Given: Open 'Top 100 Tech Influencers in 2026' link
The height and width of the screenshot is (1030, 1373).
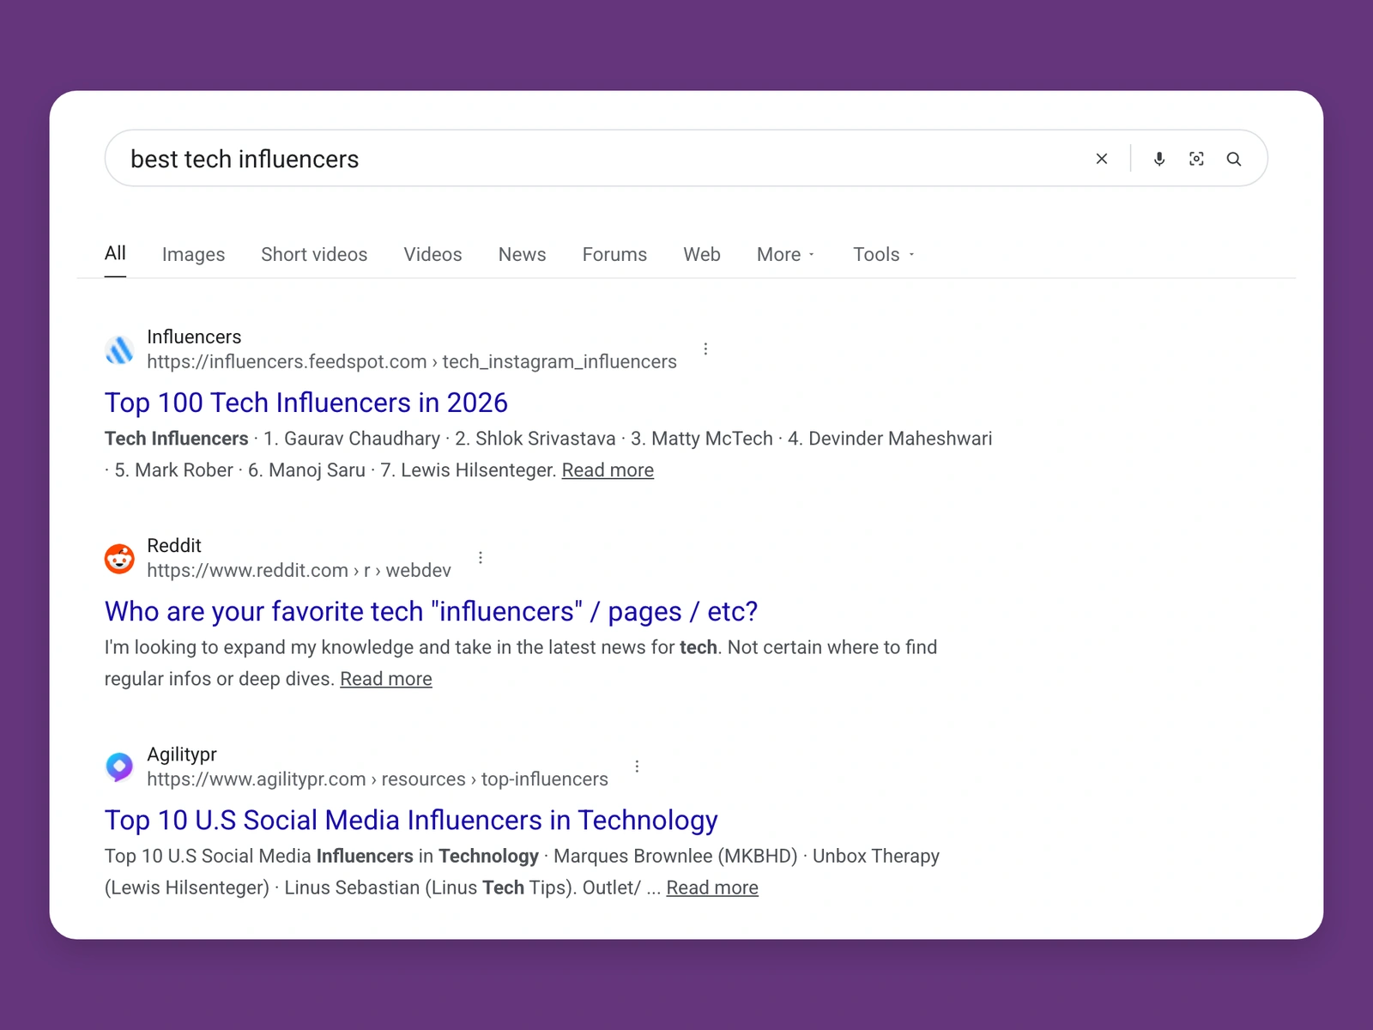Looking at the screenshot, I should pos(306,403).
